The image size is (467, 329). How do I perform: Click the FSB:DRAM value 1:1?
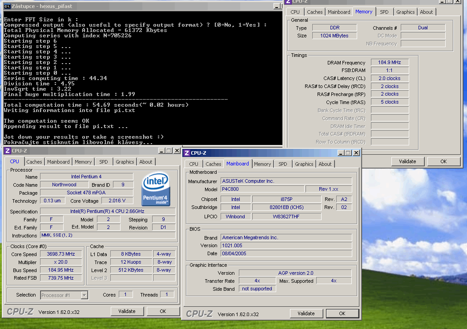pos(390,71)
